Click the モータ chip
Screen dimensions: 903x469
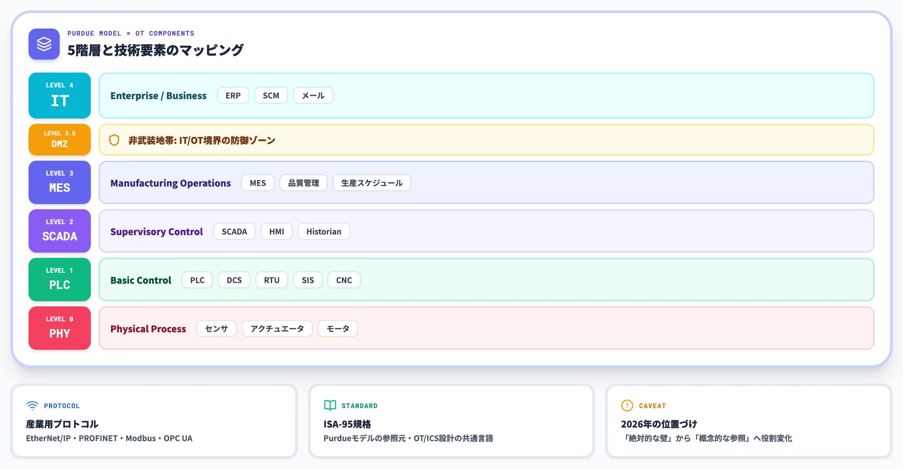338,329
